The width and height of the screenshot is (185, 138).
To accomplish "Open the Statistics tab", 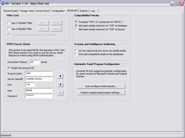I will click(84, 11).
